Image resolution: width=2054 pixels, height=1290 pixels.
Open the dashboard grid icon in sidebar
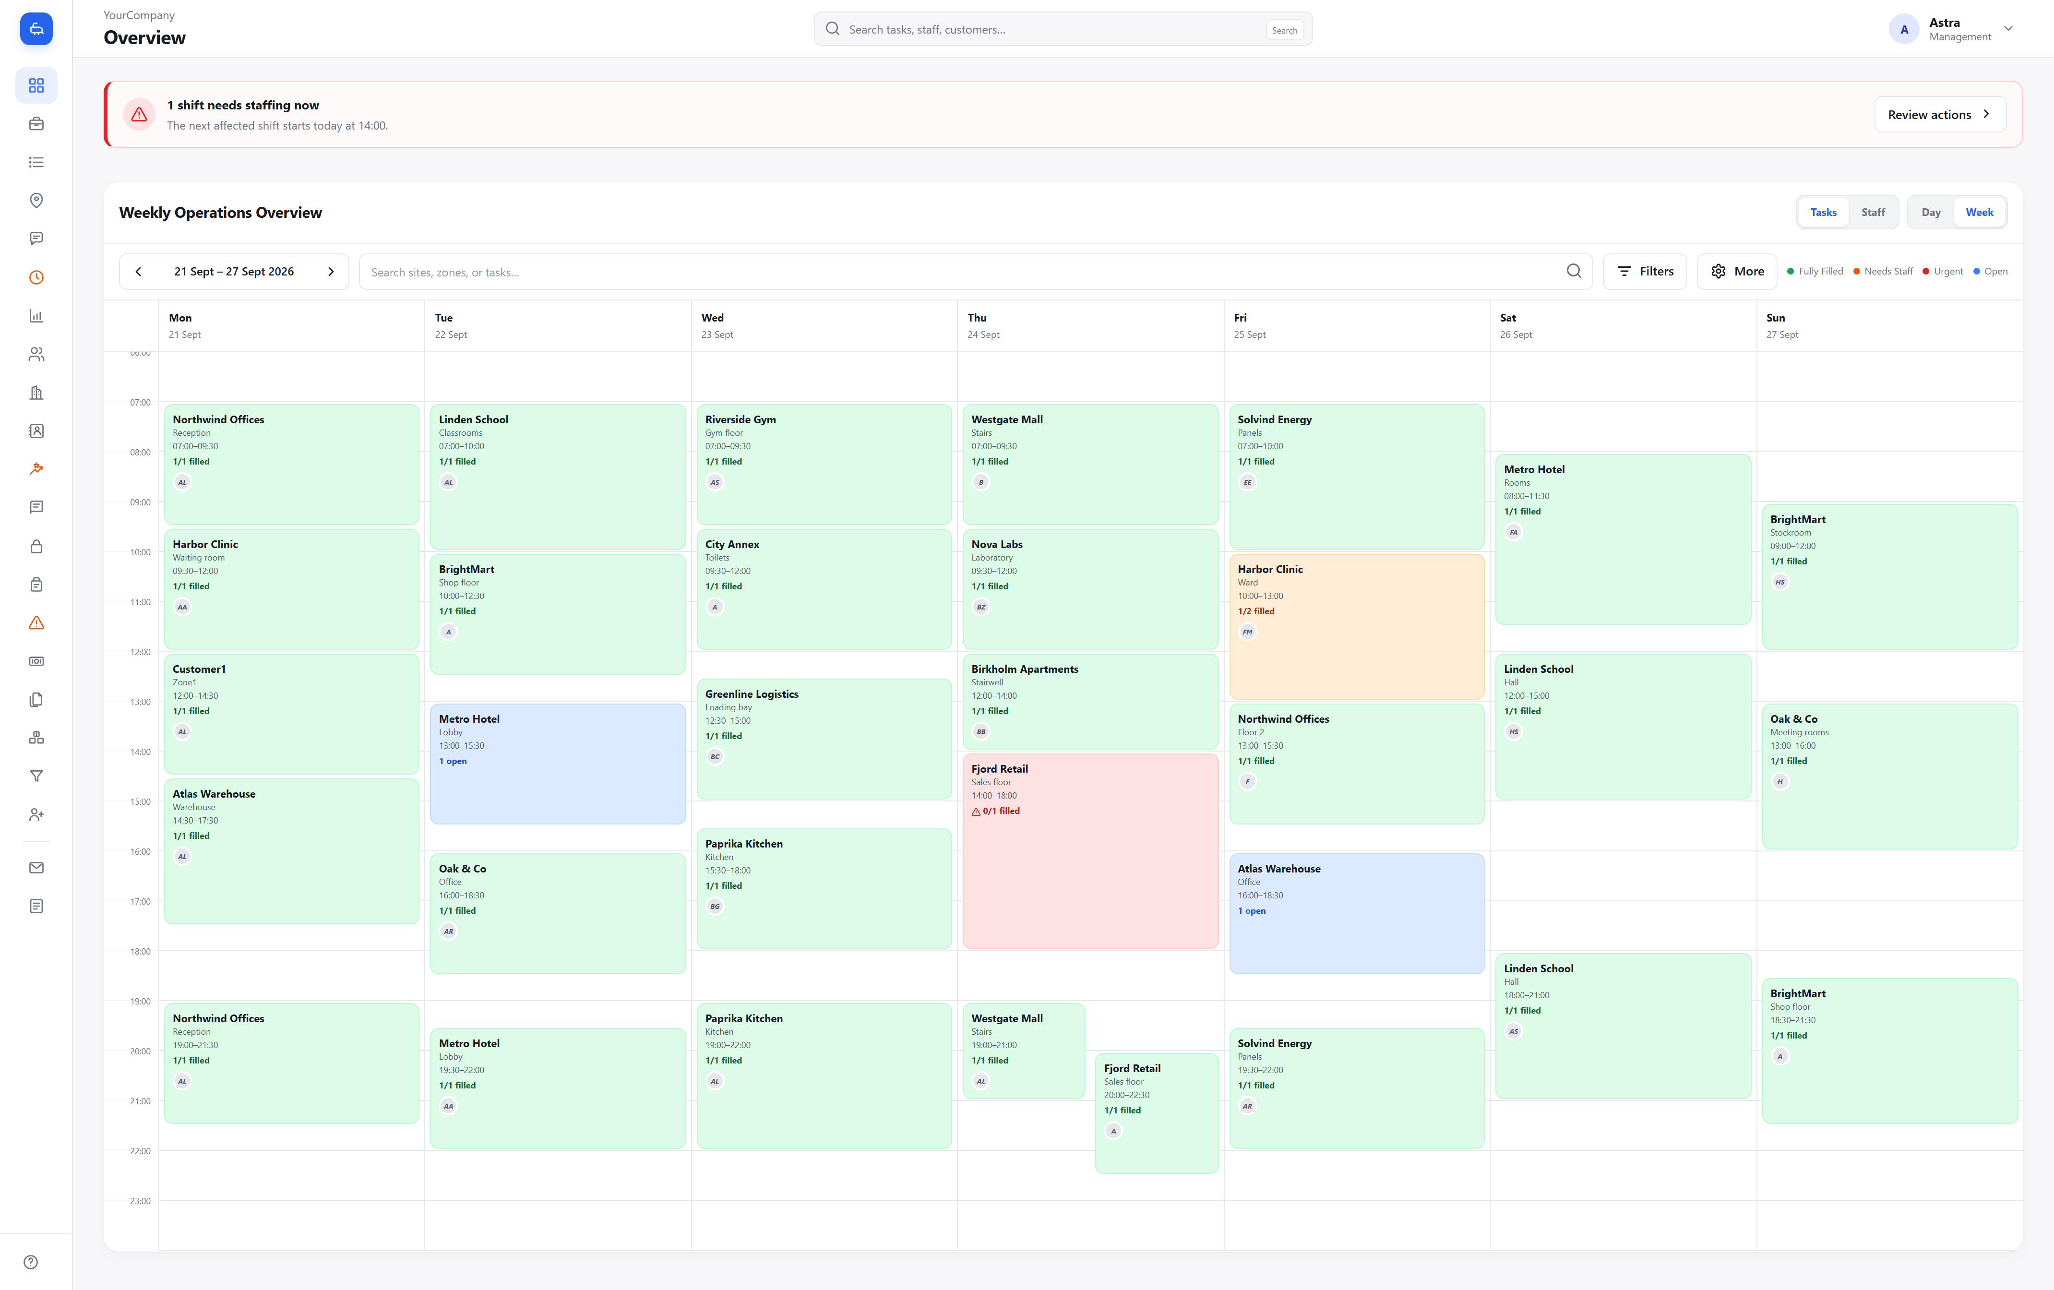(36, 85)
